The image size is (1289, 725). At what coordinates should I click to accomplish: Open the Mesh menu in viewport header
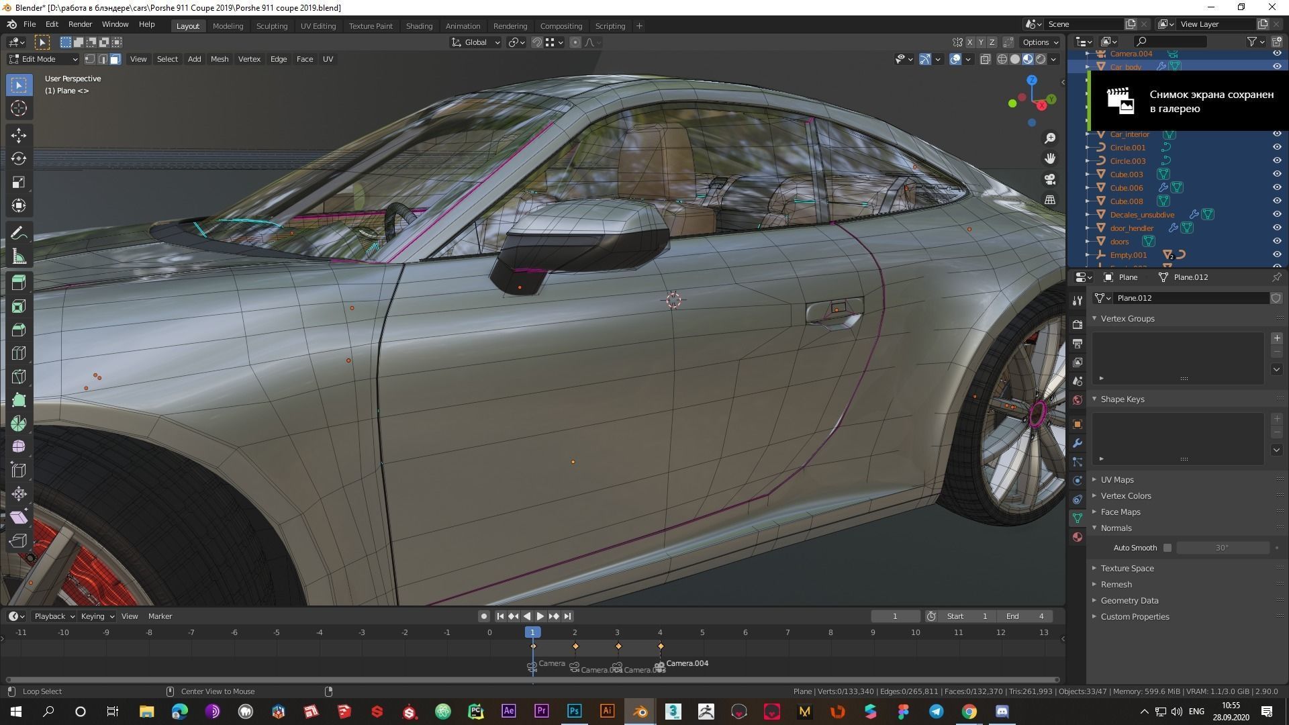(x=219, y=59)
